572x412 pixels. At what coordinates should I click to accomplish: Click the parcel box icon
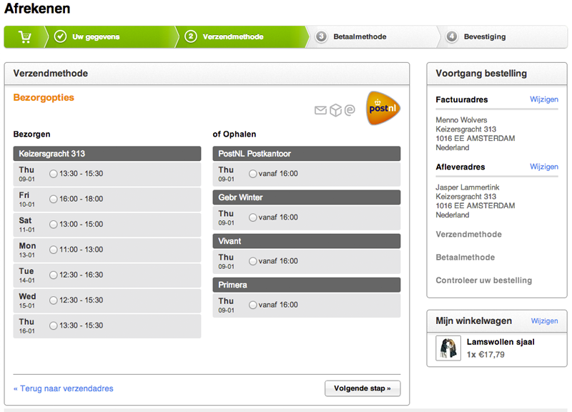pyautogui.click(x=336, y=111)
